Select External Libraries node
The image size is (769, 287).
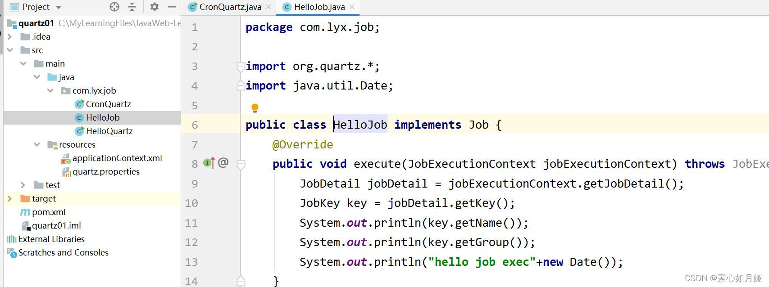point(51,239)
